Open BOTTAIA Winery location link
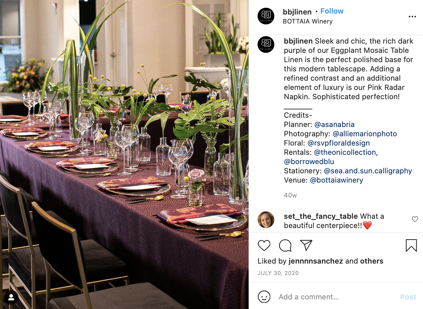Screen dimensions: 423x309 [308, 21]
